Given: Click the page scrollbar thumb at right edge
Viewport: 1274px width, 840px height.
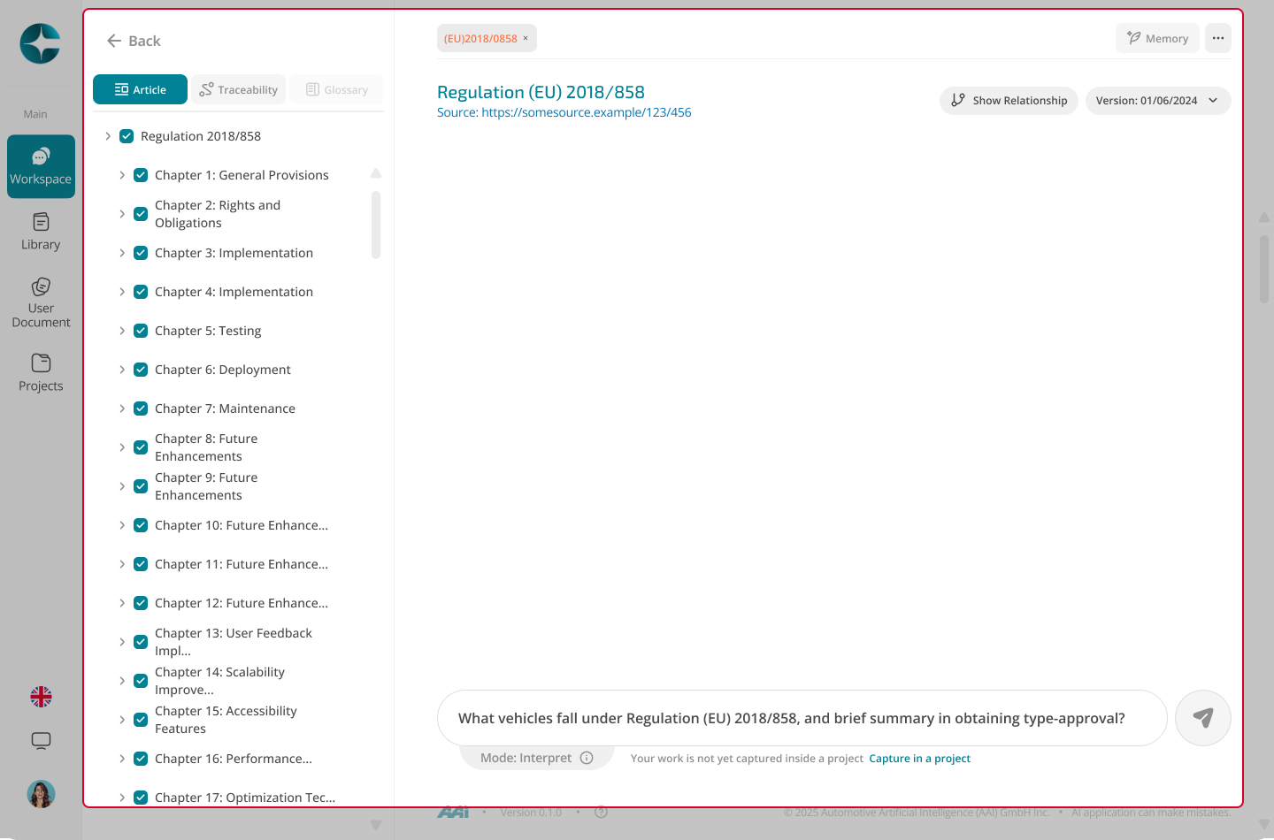Looking at the screenshot, I should click(x=1264, y=269).
